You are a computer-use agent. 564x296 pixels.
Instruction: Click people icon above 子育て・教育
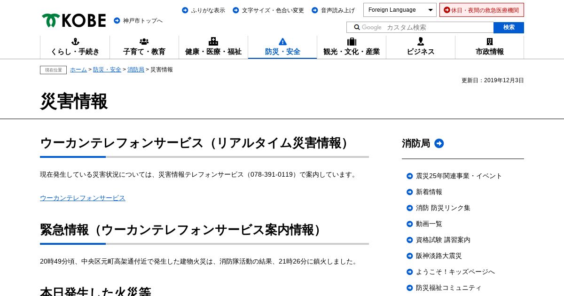[x=144, y=41]
